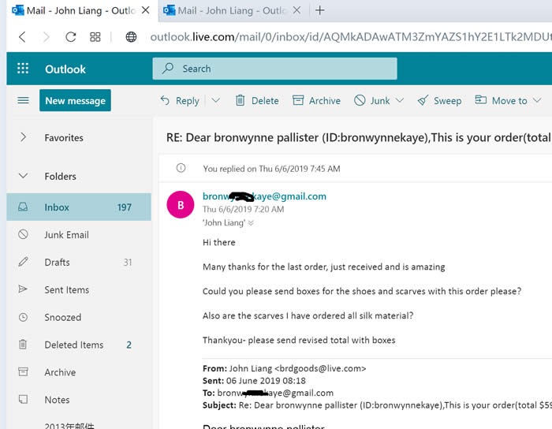Mark email as Junk from toolbar
552x429 pixels.
[372, 100]
